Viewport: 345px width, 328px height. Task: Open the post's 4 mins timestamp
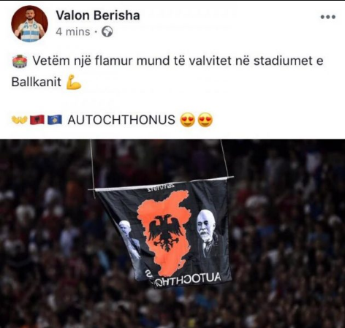73,32
